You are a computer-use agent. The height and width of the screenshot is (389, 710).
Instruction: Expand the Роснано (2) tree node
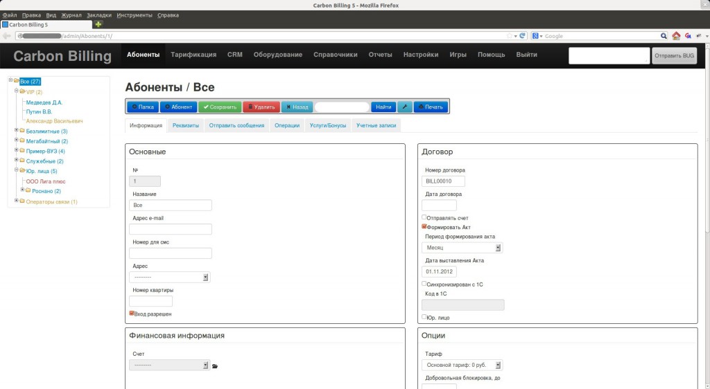click(22, 190)
